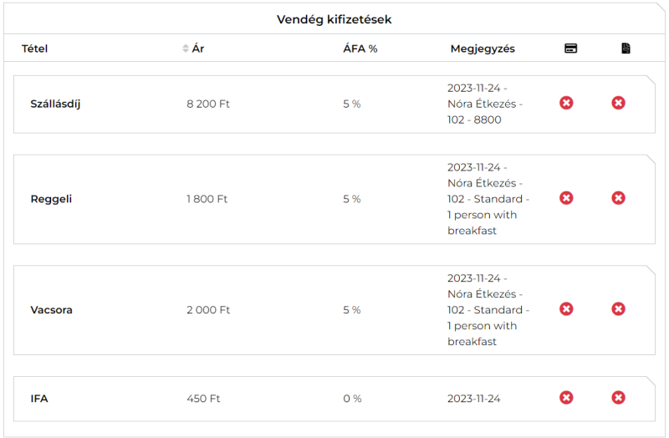669x438 pixels.
Task: Click payment red X in Vacsora row
Action: coord(566,309)
